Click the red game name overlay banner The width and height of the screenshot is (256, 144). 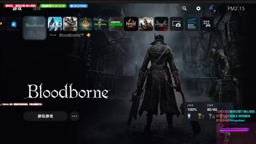coord(20,6)
